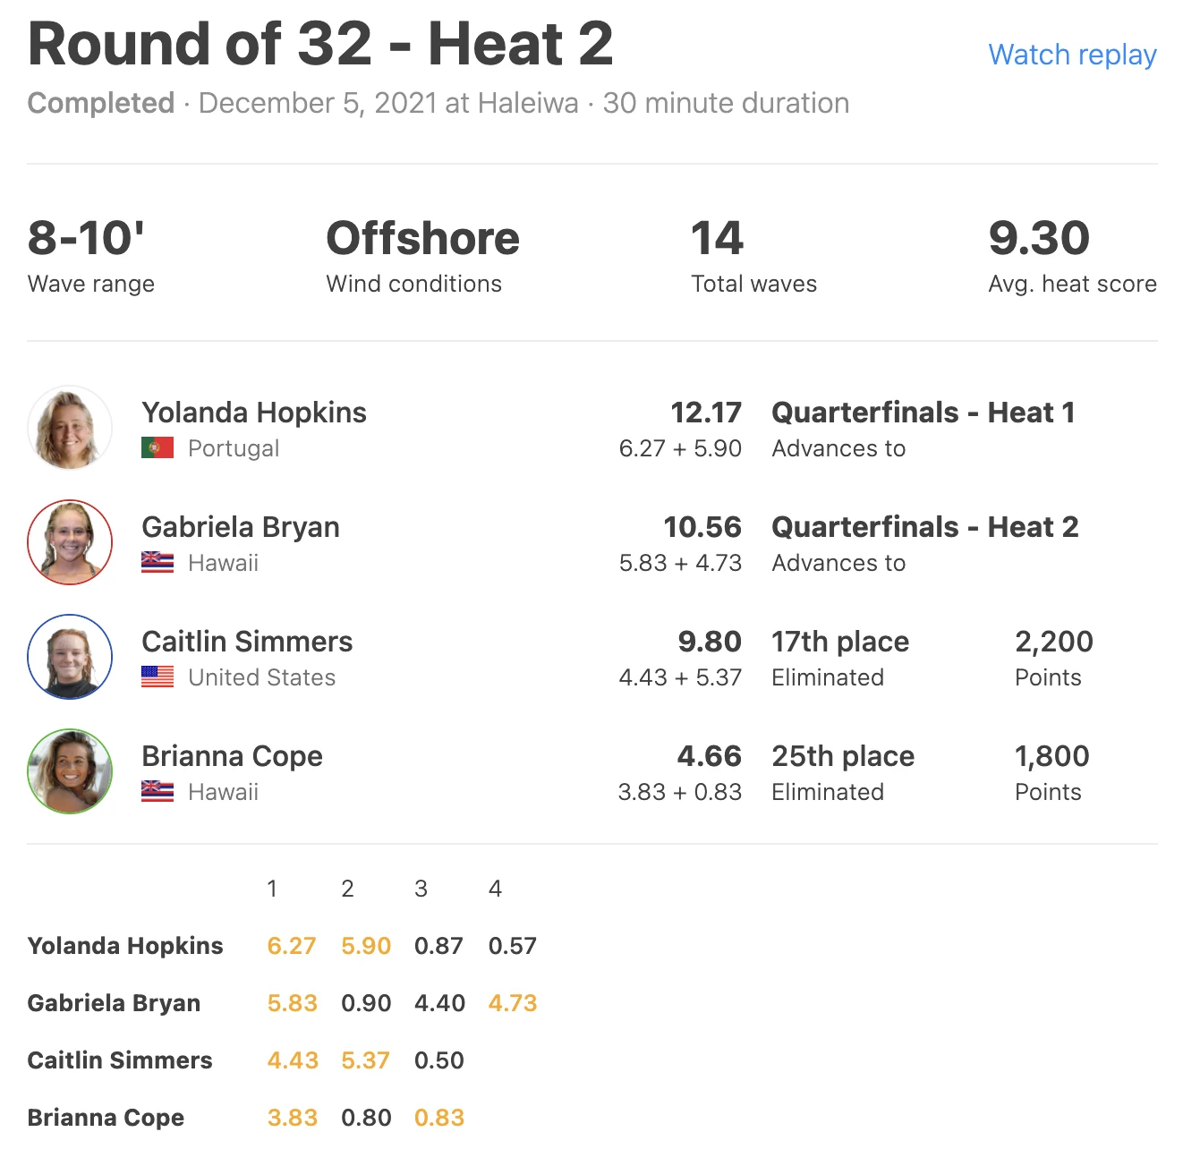Click Hawaii flag beside Brianna Cope
The height and width of the screenshot is (1149, 1183).
[x=157, y=791]
